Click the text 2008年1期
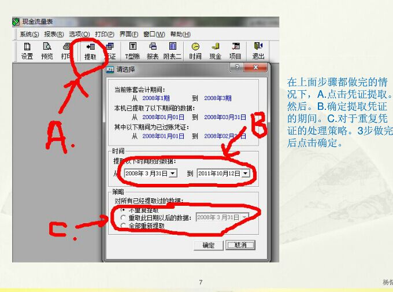This screenshot has height=292, width=393. [x=156, y=98]
